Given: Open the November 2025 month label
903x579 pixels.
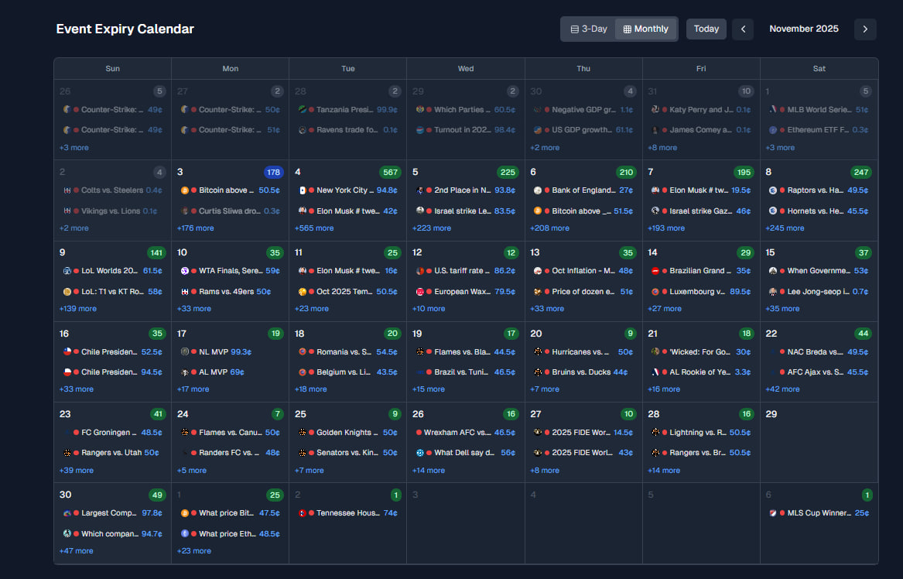Looking at the screenshot, I should tap(803, 29).
